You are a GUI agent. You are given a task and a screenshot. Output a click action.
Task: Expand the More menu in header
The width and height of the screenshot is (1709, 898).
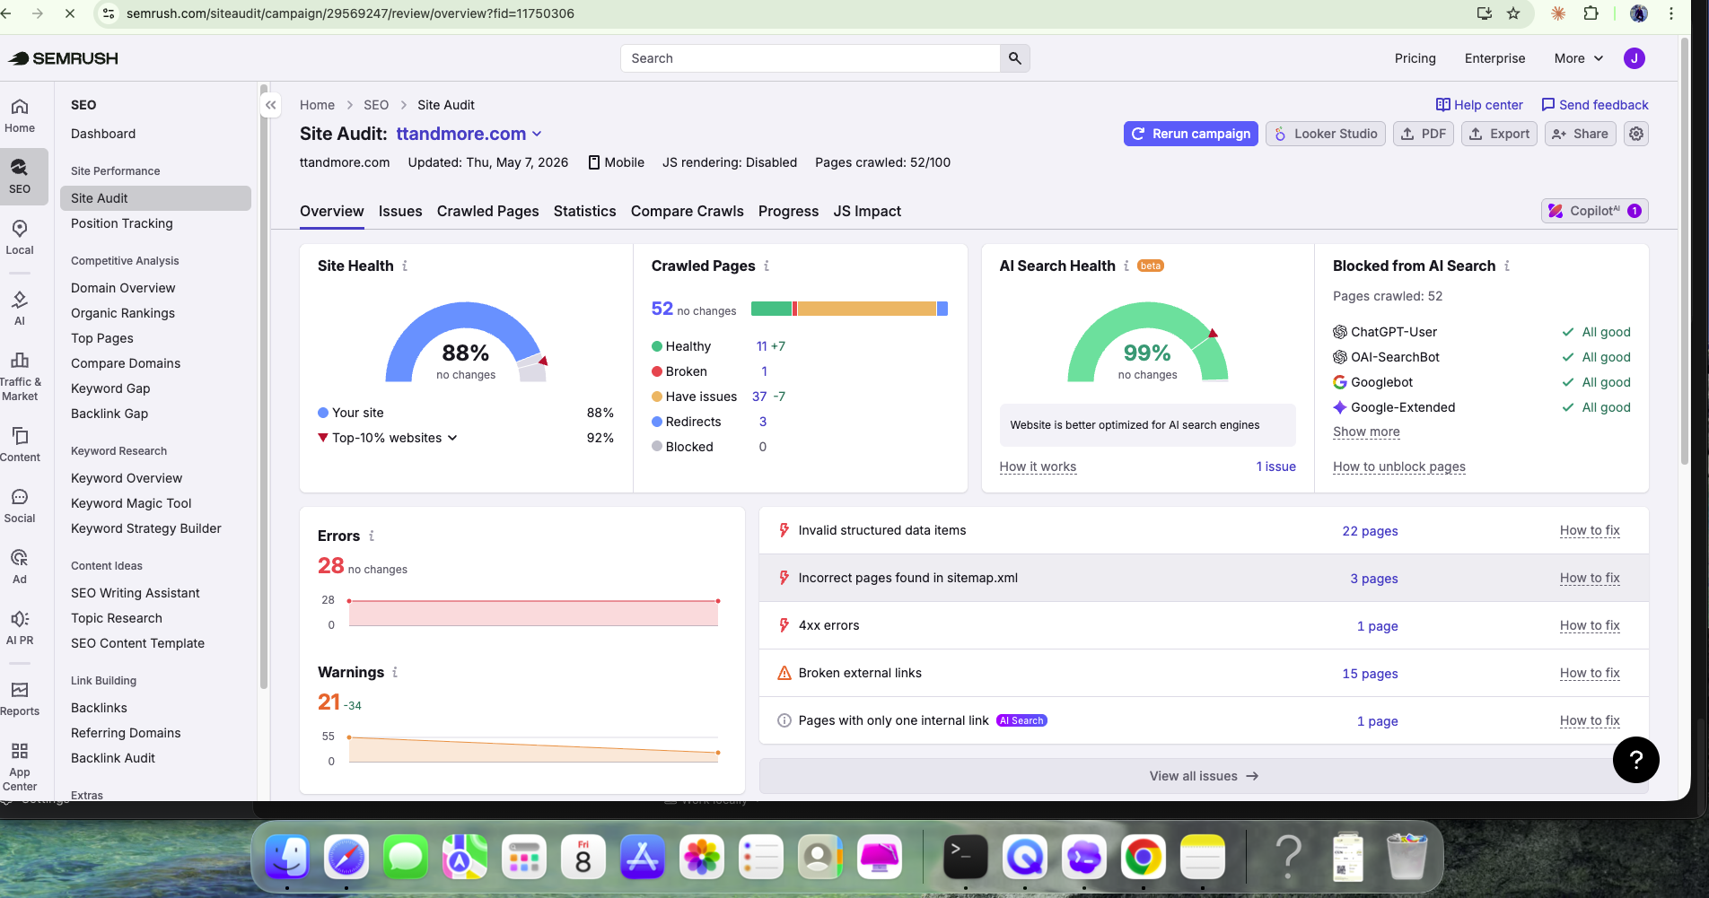(1578, 58)
